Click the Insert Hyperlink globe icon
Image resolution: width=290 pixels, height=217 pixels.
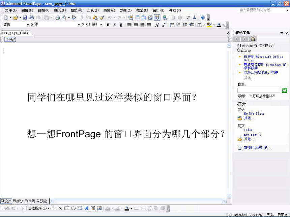click(165, 17)
